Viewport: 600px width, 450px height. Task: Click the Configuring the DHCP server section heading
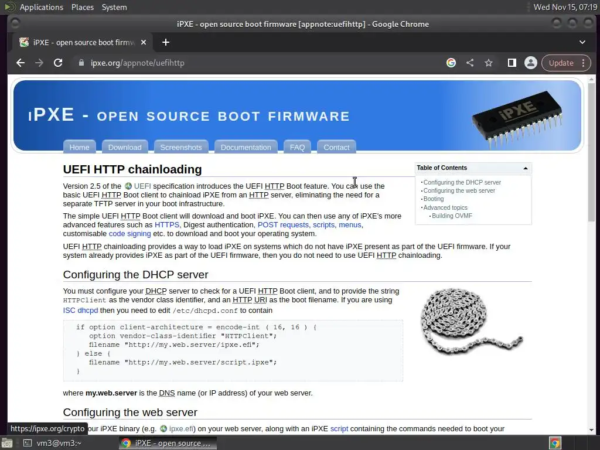[x=135, y=275]
